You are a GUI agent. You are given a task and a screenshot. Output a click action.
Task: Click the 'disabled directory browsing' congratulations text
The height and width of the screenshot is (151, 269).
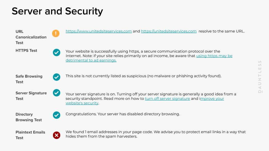tap(122, 114)
